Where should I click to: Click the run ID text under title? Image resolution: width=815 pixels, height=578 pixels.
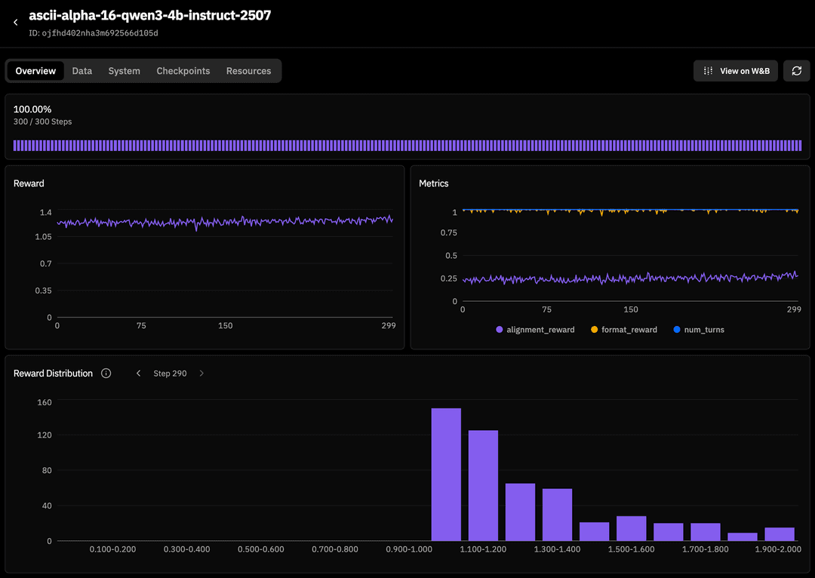(x=94, y=33)
